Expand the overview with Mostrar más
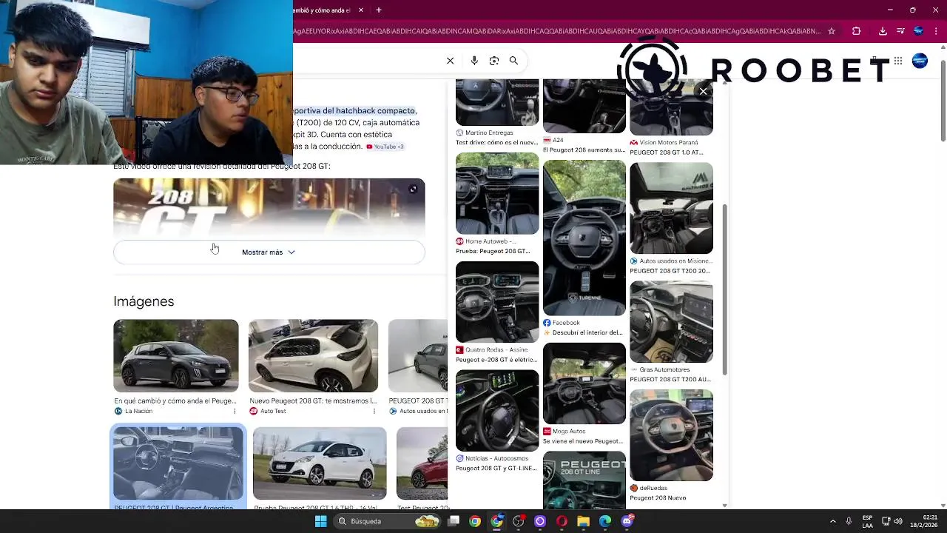 click(269, 252)
